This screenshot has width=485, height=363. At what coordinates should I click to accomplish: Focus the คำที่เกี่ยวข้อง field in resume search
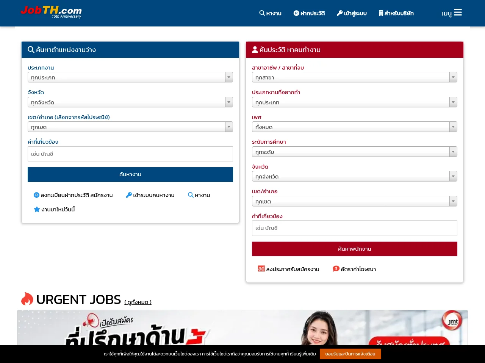coord(355,228)
